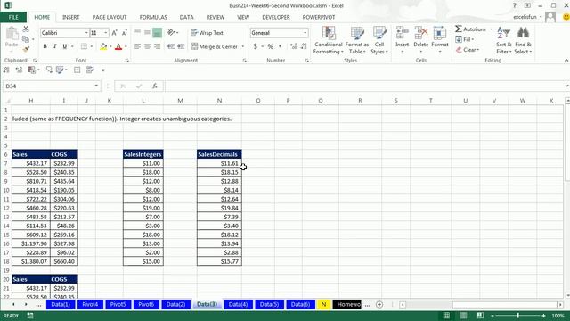Switch to Page Break Preview in status bar
Image resolution: width=570 pixels, height=321 pixels.
(x=480, y=316)
